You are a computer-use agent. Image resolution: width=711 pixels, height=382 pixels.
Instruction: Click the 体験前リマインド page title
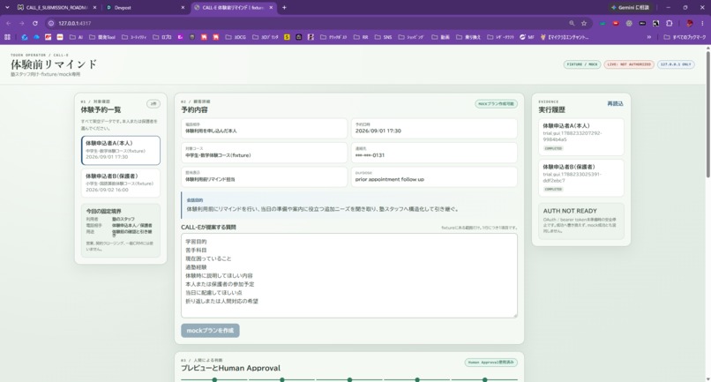pyautogui.click(x=54, y=64)
